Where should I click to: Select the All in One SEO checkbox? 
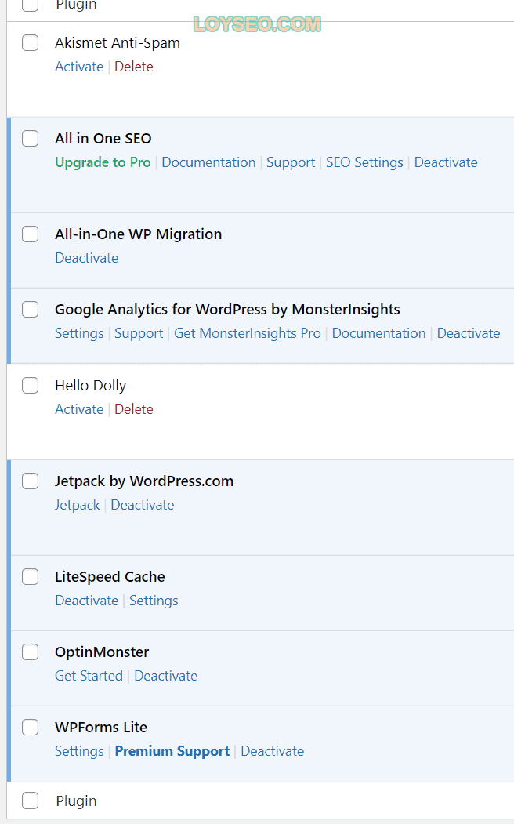coord(30,138)
